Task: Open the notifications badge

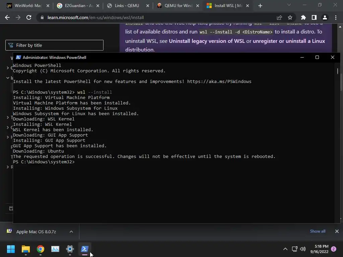Action: [x=334, y=249]
